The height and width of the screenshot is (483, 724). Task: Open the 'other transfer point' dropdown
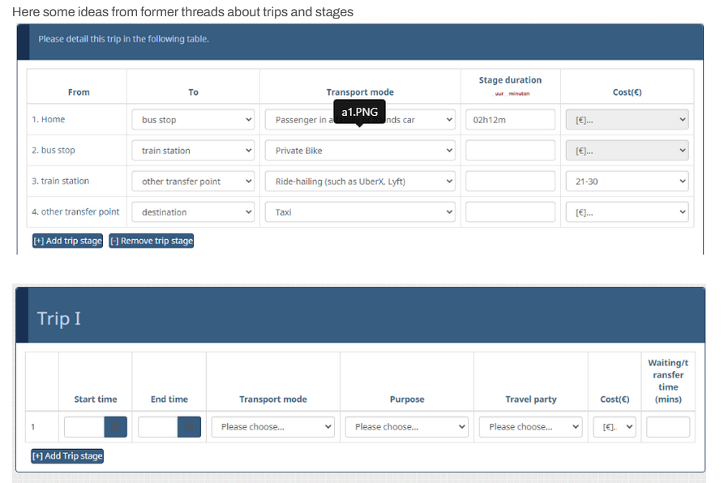coord(193,182)
